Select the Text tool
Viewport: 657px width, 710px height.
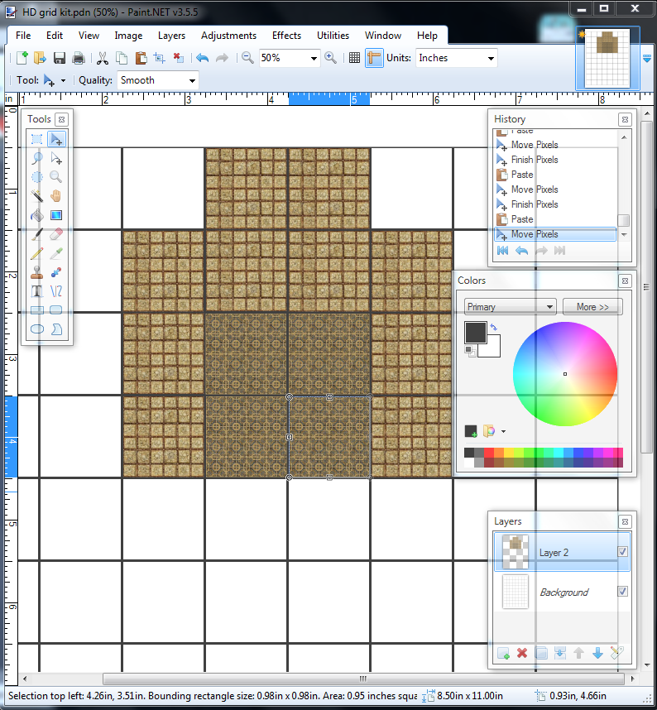click(x=37, y=291)
